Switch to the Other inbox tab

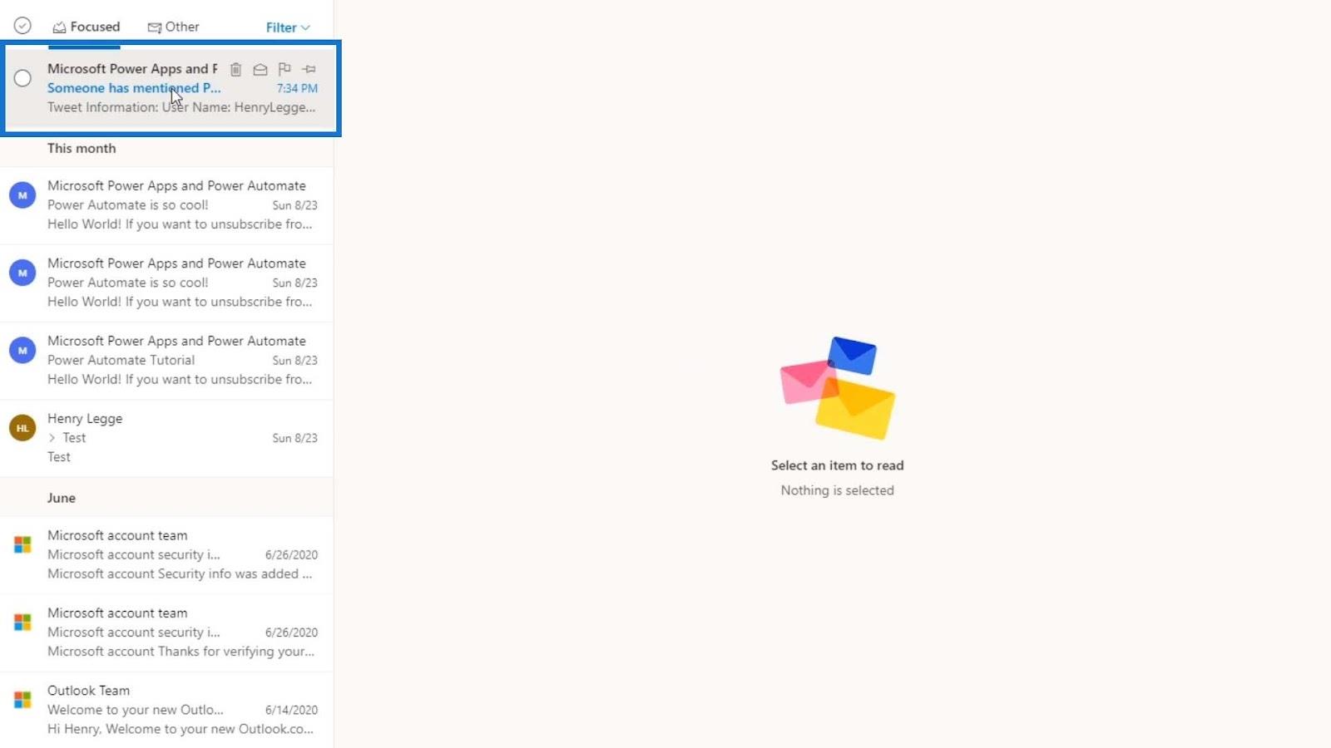173,27
